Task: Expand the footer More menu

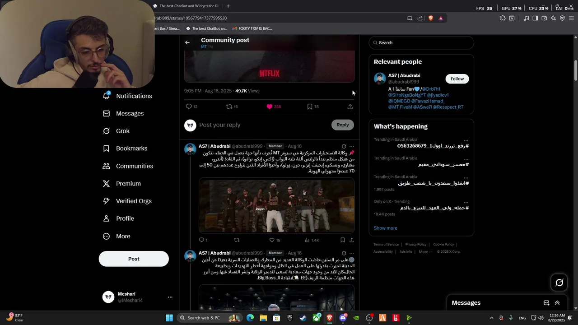Action: [x=425, y=251]
